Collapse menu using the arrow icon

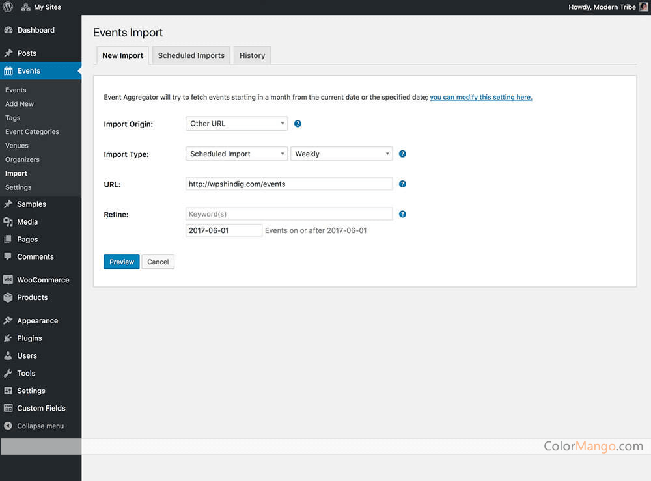click(8, 426)
